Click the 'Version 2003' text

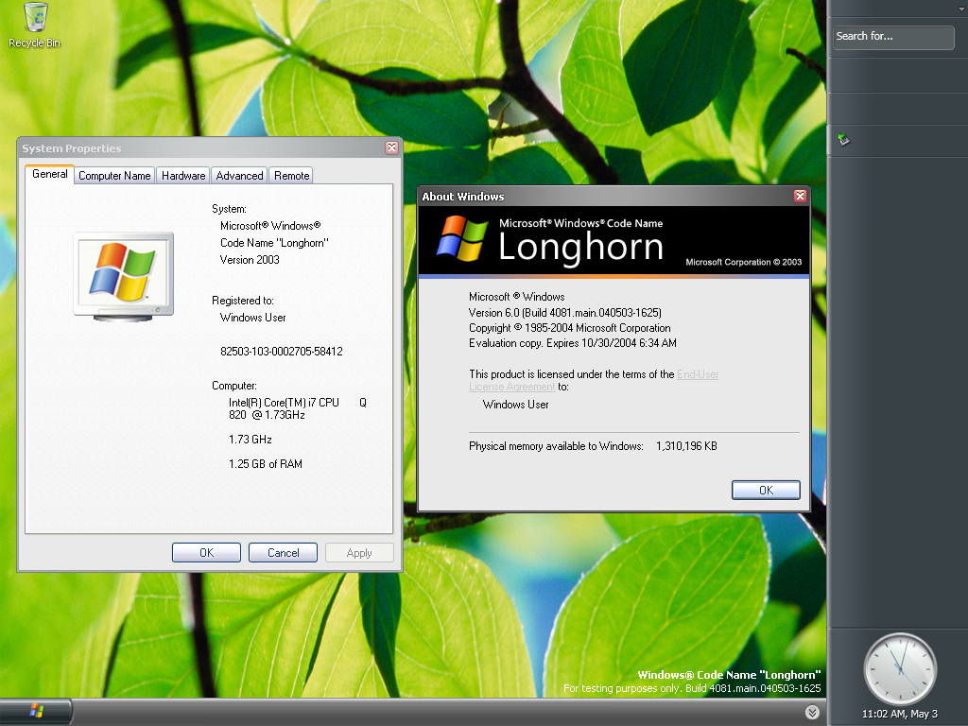[x=250, y=260]
